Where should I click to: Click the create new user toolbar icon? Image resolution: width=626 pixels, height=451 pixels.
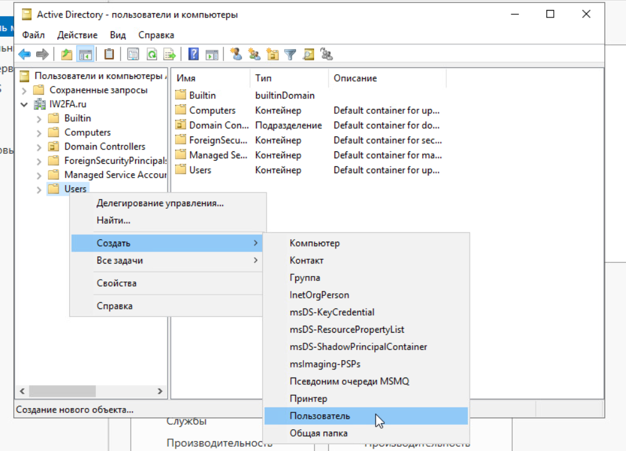(x=236, y=54)
